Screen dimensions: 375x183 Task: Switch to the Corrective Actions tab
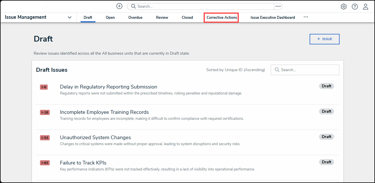click(x=222, y=17)
